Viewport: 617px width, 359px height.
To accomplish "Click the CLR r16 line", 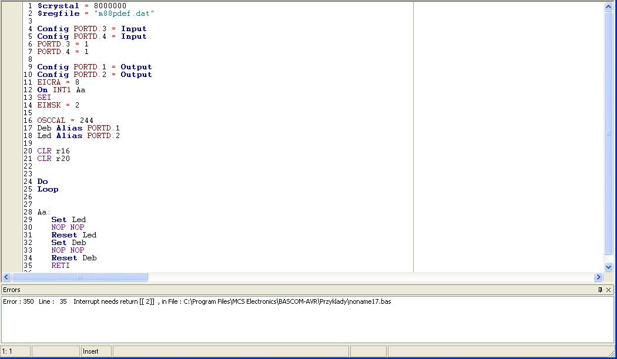I will (53, 151).
